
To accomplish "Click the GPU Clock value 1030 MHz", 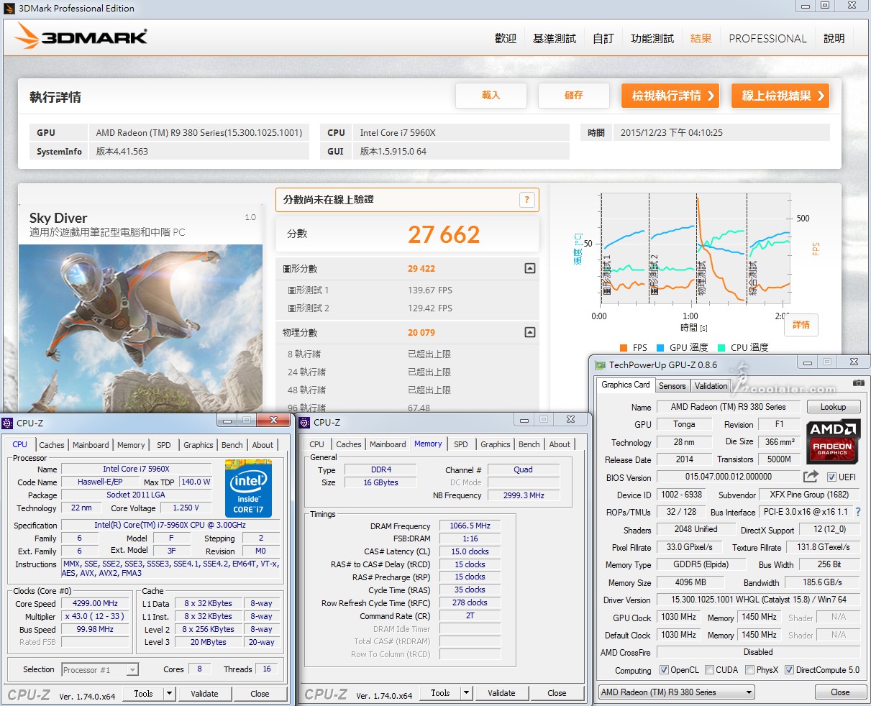I will click(678, 618).
